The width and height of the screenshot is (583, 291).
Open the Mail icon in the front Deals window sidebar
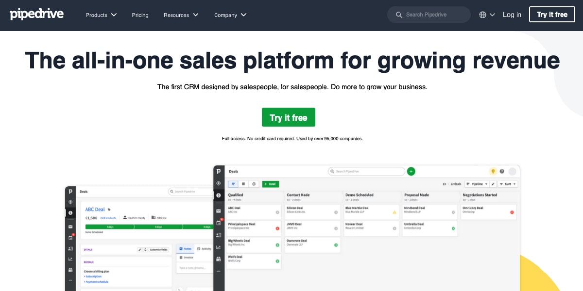coord(219,211)
